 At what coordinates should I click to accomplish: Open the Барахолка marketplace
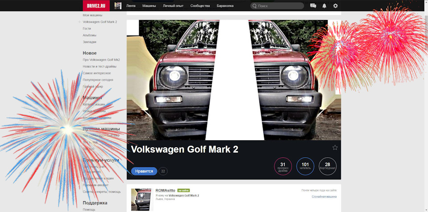225,6
